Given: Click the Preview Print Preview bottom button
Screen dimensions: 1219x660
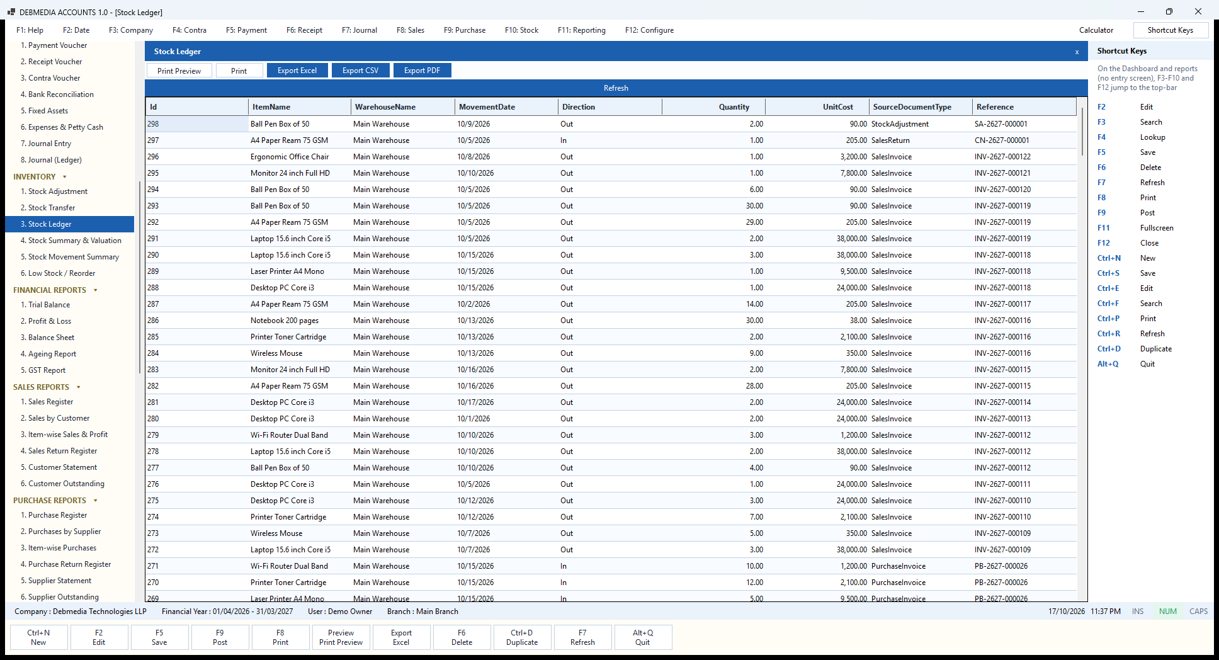Looking at the screenshot, I should pyautogui.click(x=341, y=637).
